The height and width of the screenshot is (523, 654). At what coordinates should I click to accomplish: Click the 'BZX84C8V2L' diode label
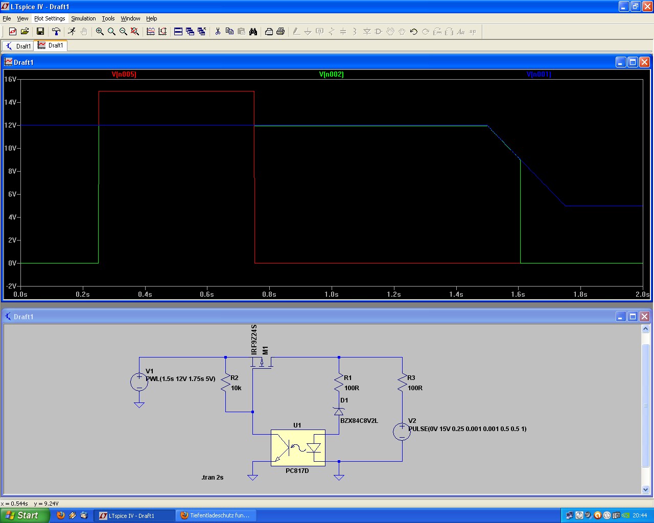coord(359,421)
